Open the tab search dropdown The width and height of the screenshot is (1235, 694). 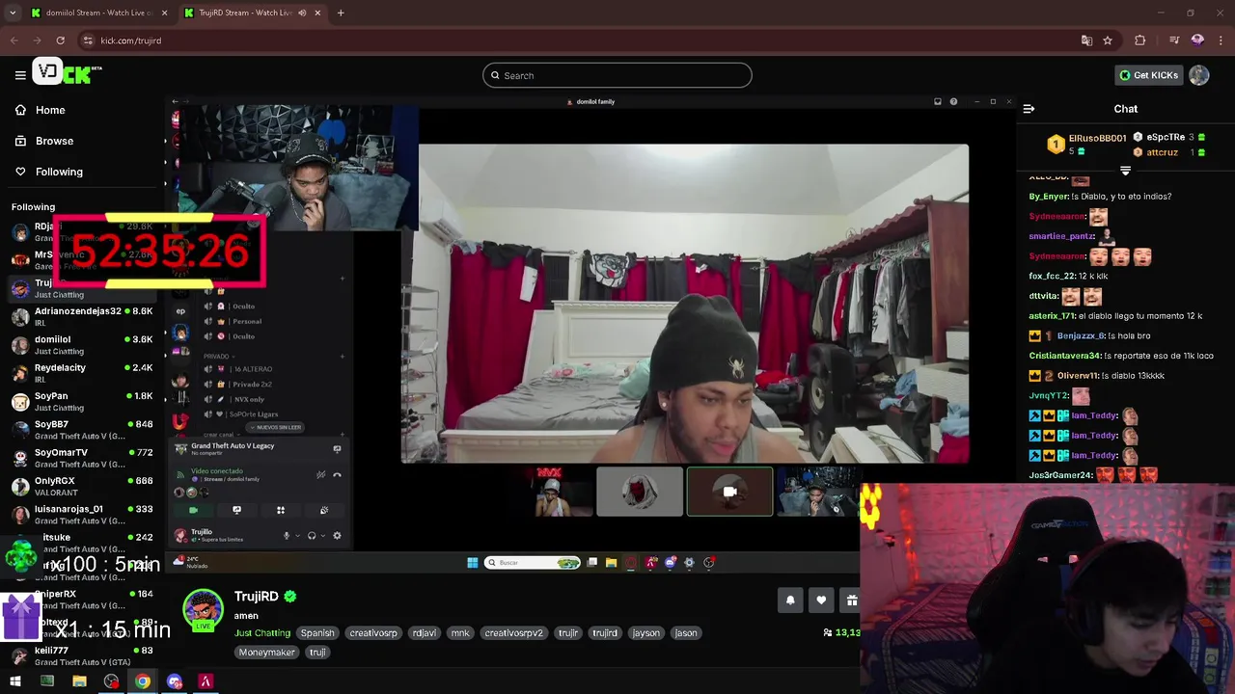tap(12, 13)
